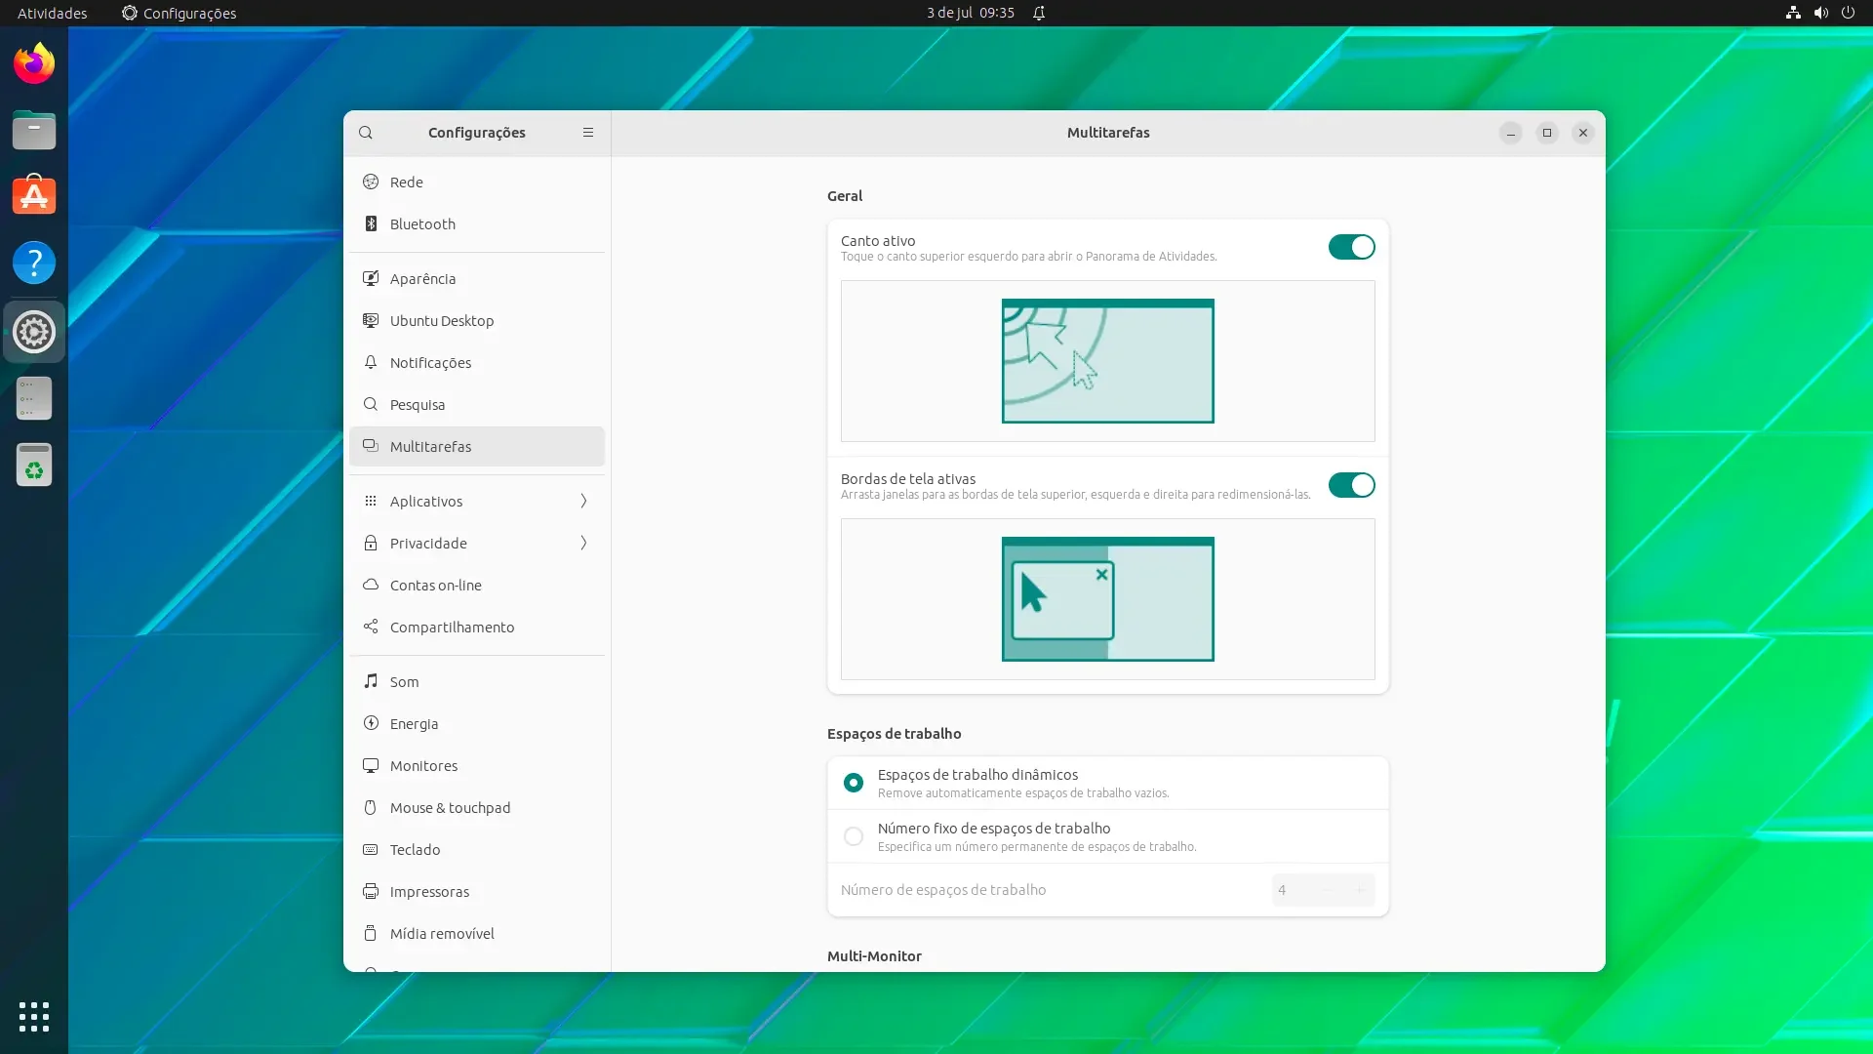Open the Files app in the dock
Screen dimensions: 1873x1054
coord(34,130)
